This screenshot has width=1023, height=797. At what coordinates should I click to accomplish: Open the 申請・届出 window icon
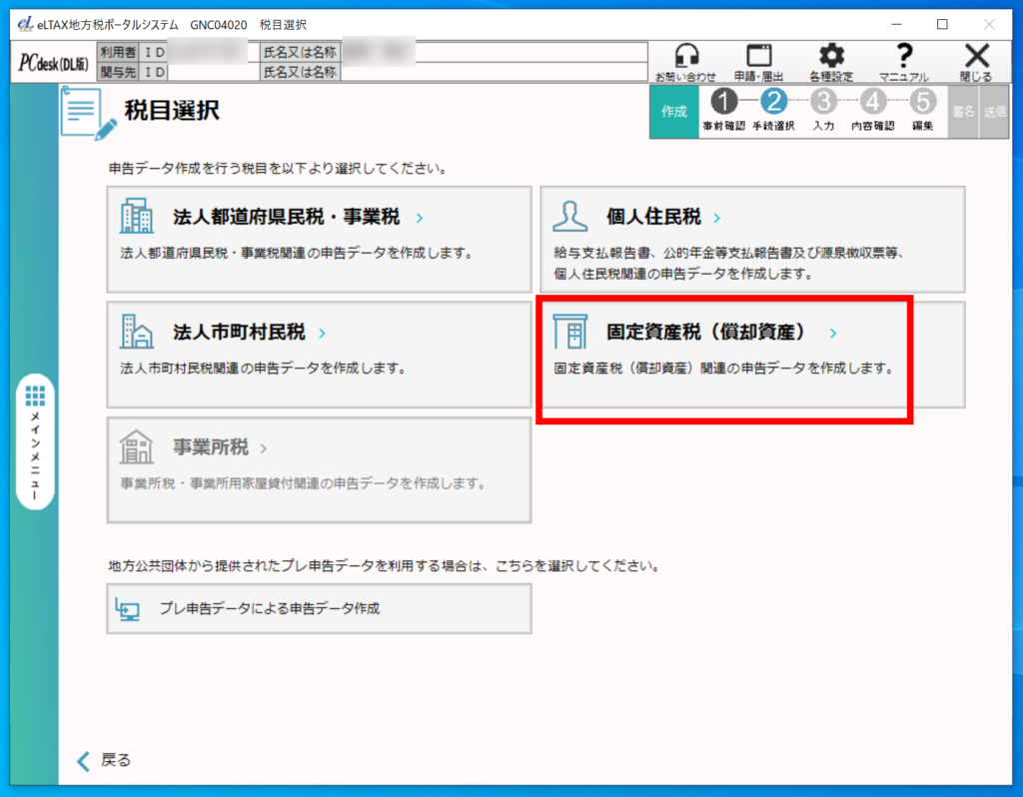(758, 56)
